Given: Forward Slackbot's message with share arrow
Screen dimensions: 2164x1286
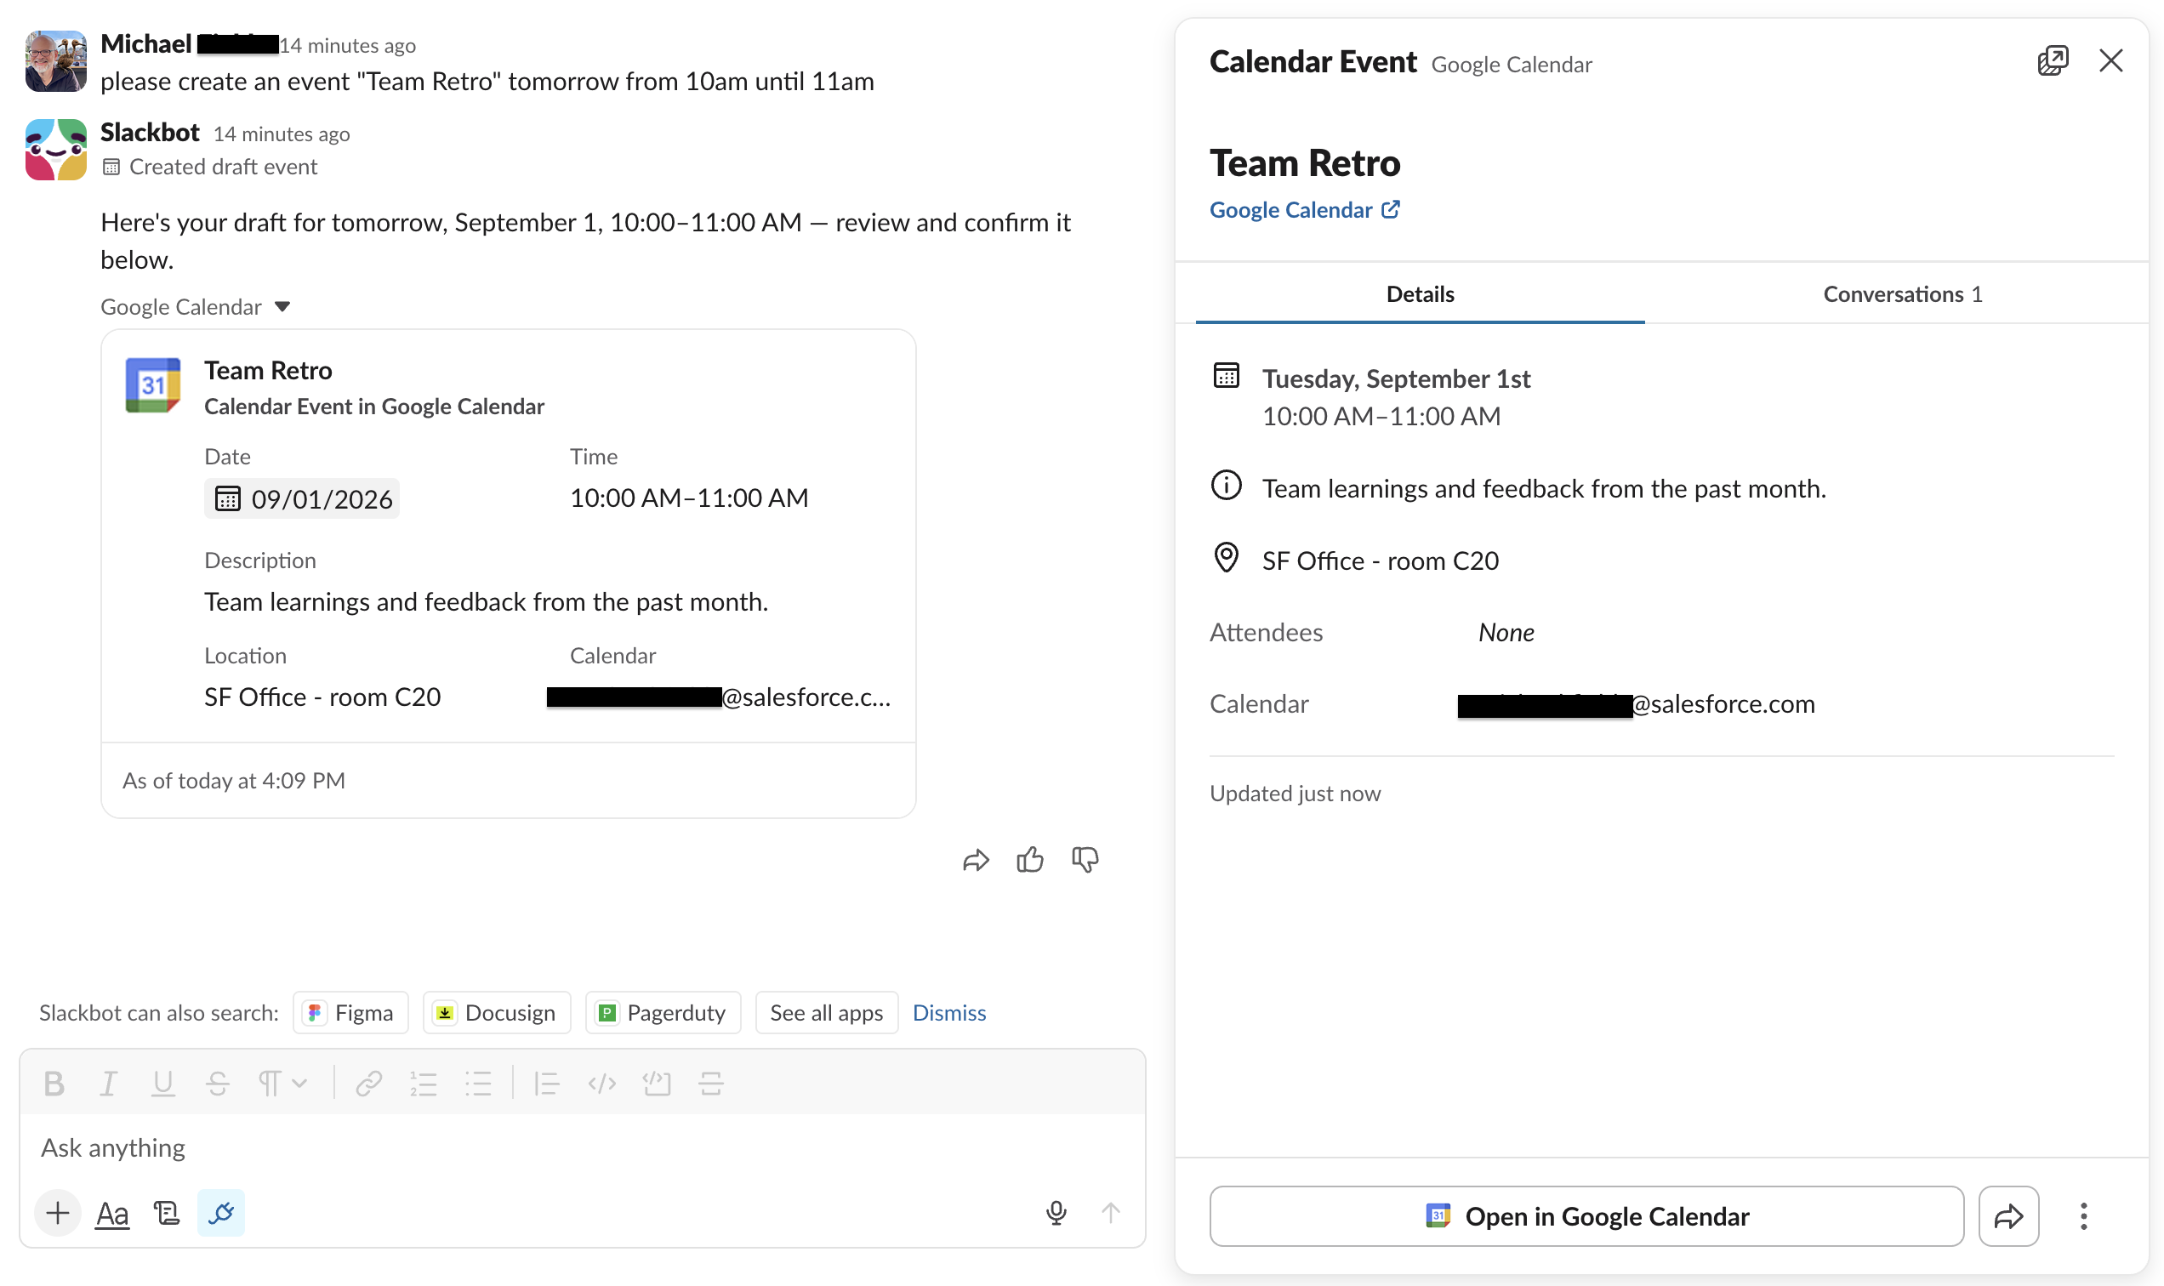Looking at the screenshot, I should (x=976, y=861).
